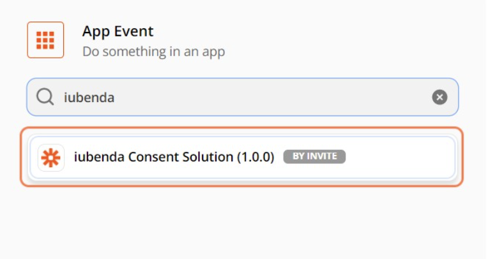This screenshot has width=488, height=259.
Task: Clear the search with the X icon
Action: [439, 97]
